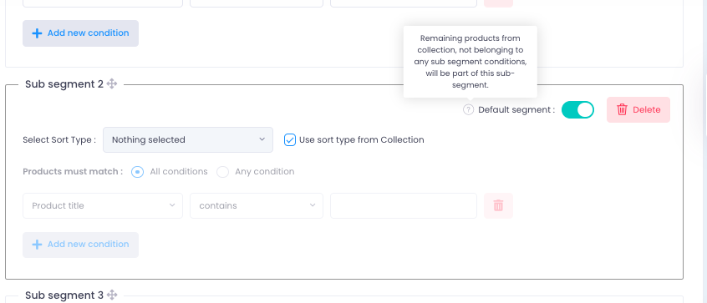This screenshot has height=303, width=707.
Task: Uncheck Use sort type from Collection
Action: tap(290, 139)
